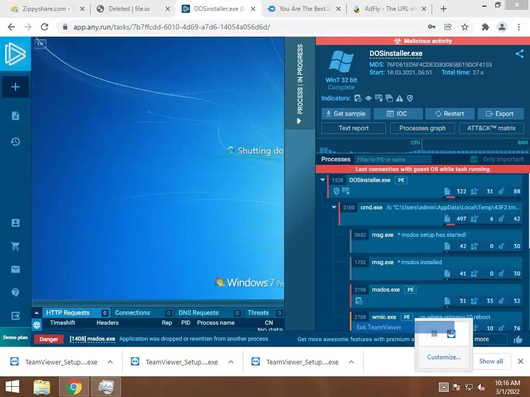The height and width of the screenshot is (397, 530).
Task: Click the spy hat network indicator icon
Action: click(x=369, y=98)
